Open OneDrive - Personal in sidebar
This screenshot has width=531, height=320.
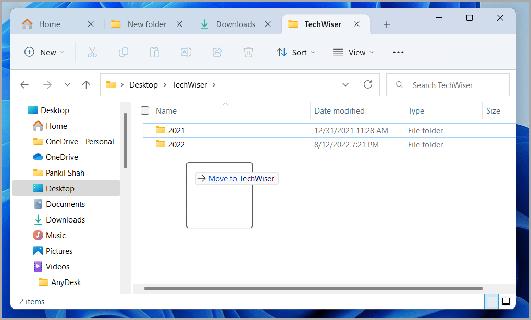73,142
